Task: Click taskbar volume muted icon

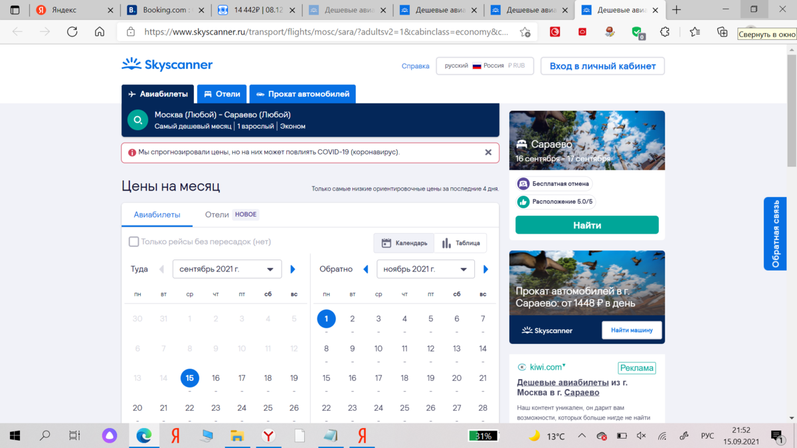Action: [641, 436]
